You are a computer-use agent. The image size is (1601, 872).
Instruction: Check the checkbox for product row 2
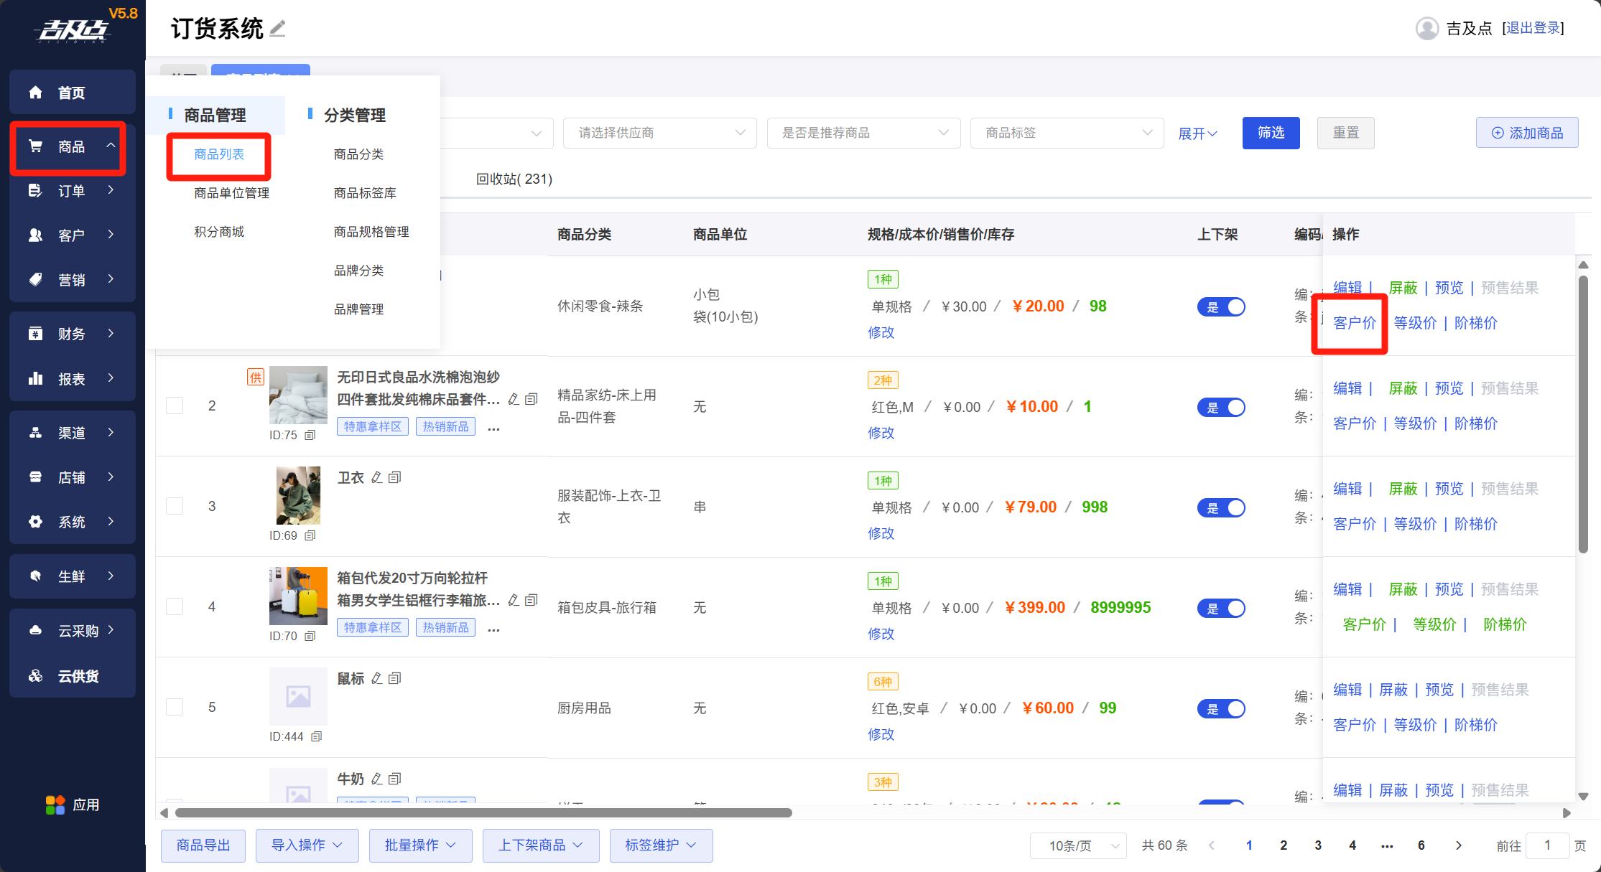point(175,405)
